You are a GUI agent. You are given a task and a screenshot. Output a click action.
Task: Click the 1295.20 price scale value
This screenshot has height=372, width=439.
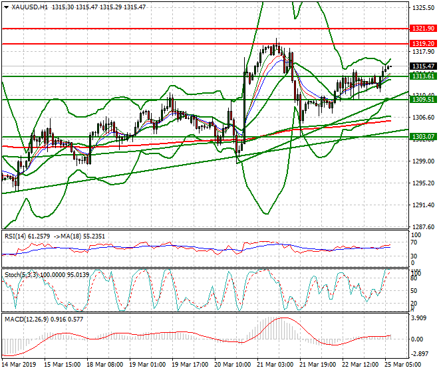[x=424, y=183]
